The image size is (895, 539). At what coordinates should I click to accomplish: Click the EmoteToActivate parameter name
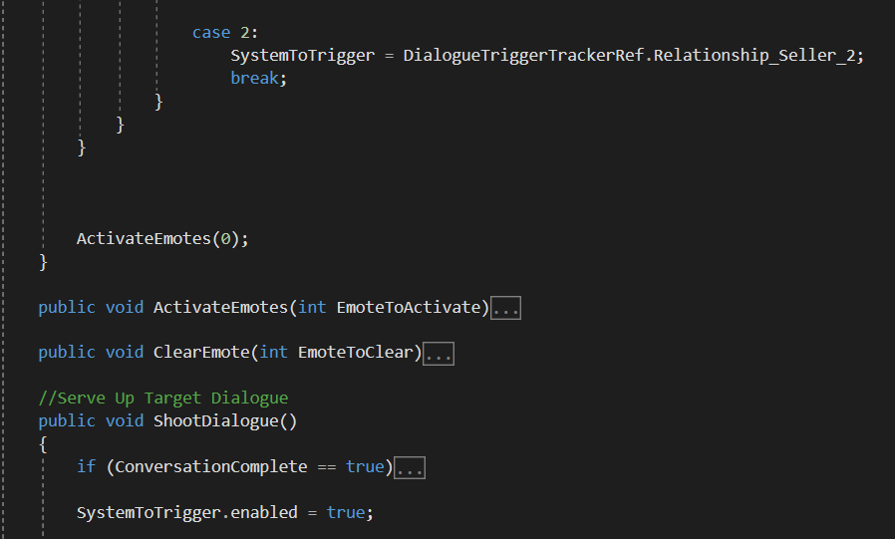coord(409,307)
